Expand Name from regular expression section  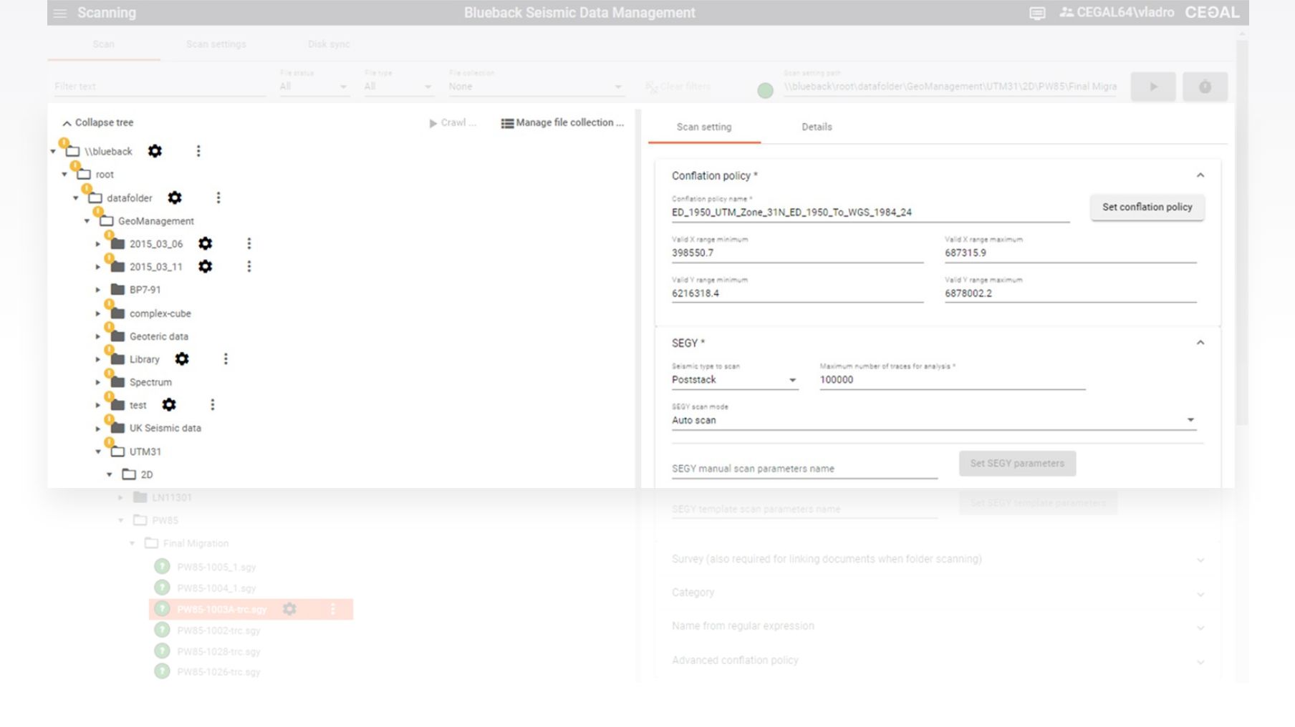click(x=1200, y=627)
